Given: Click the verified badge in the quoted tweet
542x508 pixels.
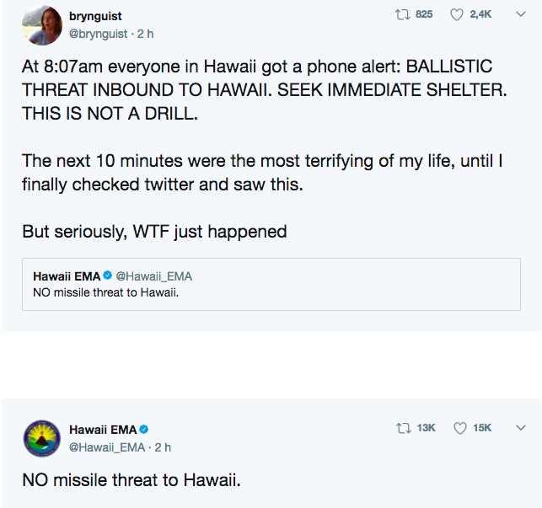Looking at the screenshot, I should (x=108, y=275).
